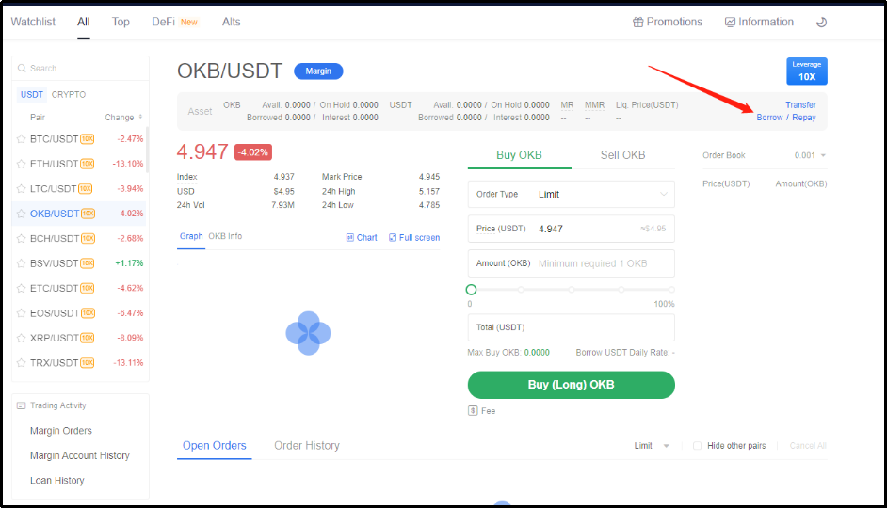887x508 pixels.
Task: Select the CRYPTO market filter
Action: coord(69,94)
